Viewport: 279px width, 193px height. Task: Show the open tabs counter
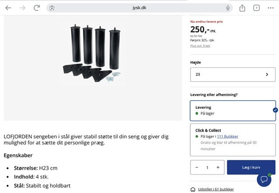click(x=256, y=8)
